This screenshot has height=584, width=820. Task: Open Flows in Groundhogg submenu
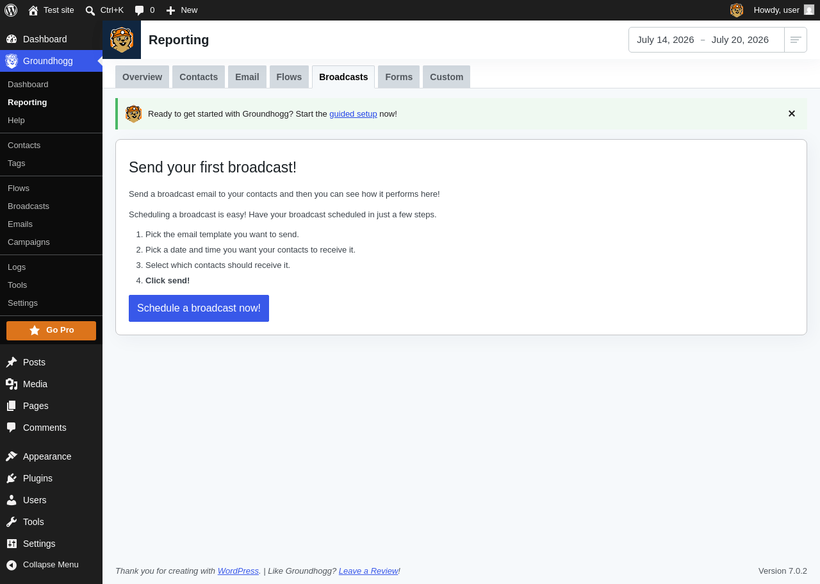tap(51, 188)
